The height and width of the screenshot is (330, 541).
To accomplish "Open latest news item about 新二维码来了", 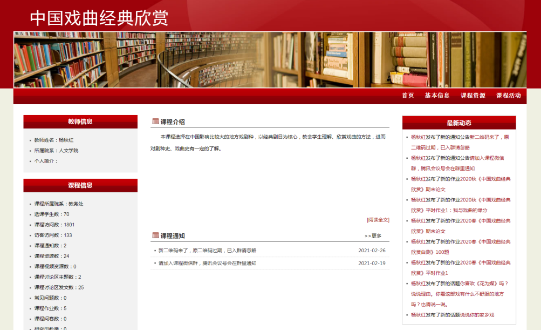I will click(489, 137).
